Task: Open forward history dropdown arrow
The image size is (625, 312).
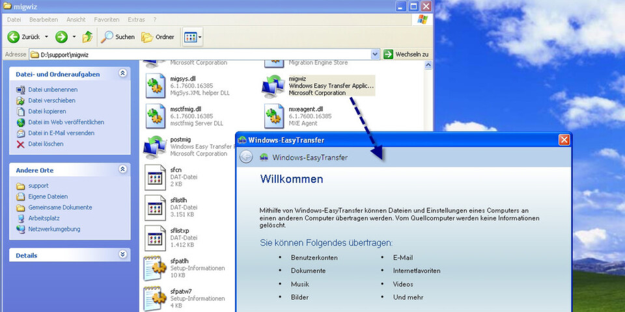Action: [74, 37]
